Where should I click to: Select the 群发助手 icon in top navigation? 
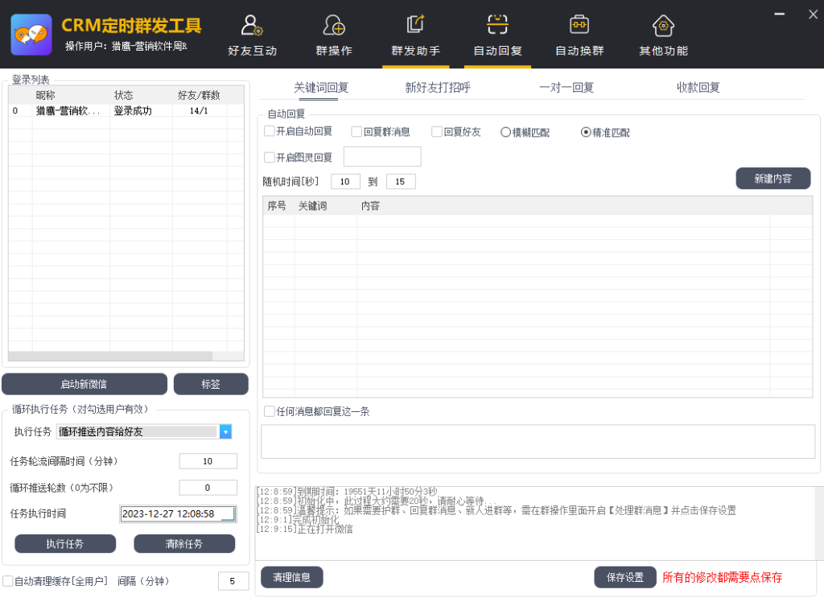coord(415,26)
